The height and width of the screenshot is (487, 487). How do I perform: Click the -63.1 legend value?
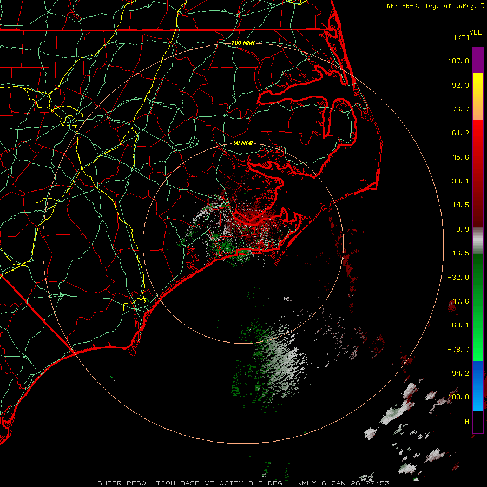[458, 325]
